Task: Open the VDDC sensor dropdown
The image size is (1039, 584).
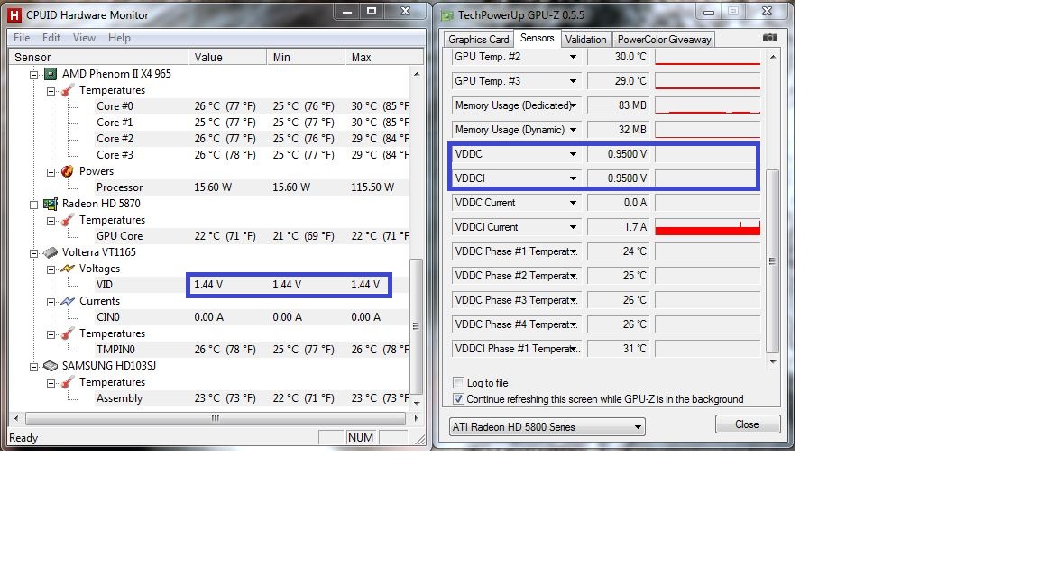Action: (x=573, y=154)
